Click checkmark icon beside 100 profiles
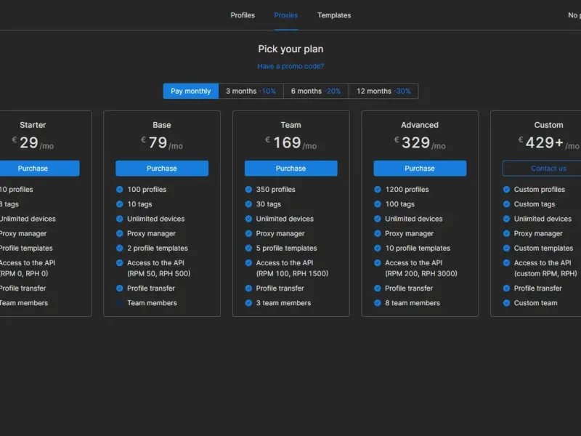This screenshot has height=436, width=581. tap(119, 190)
